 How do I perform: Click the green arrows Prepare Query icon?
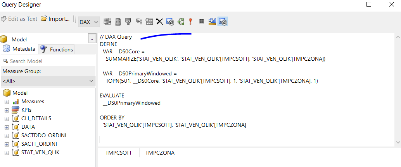coord(181,22)
